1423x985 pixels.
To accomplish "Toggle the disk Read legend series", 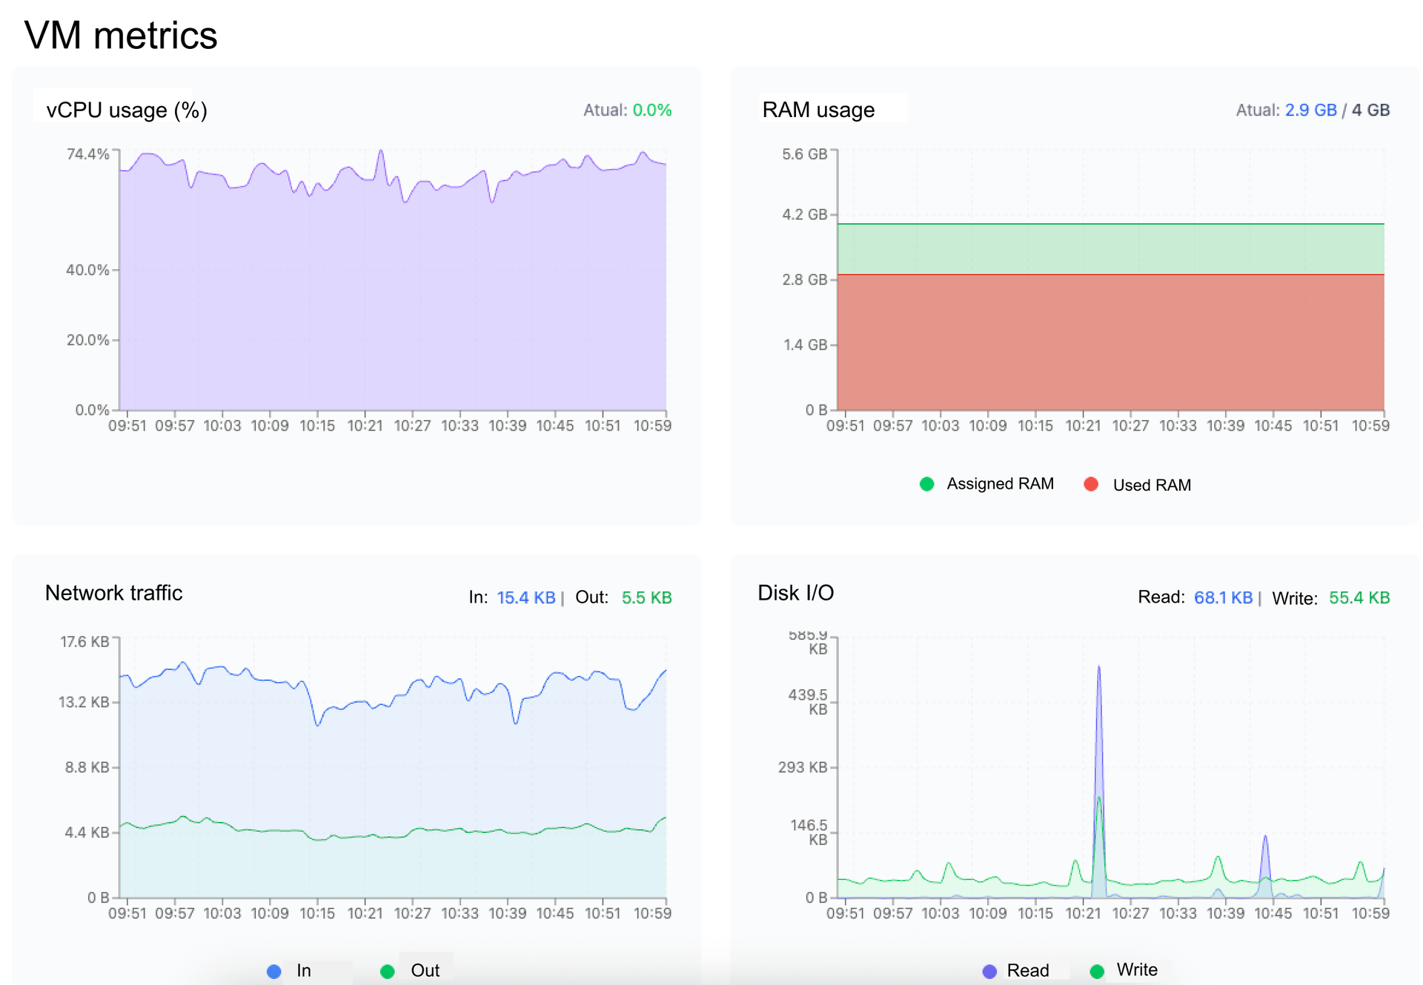I will 1027,970.
